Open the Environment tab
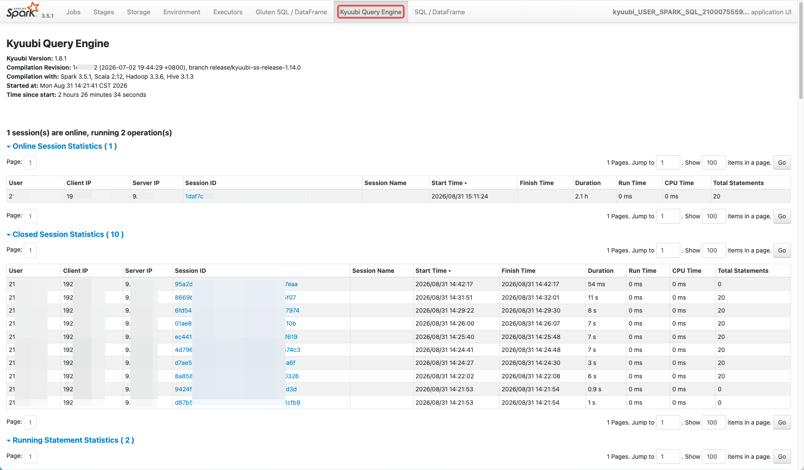The width and height of the screenshot is (804, 470). point(182,12)
